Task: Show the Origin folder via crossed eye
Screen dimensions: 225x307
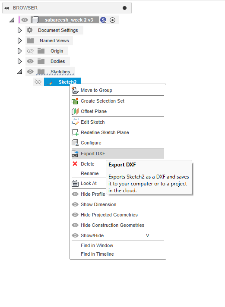Action: 30,51
